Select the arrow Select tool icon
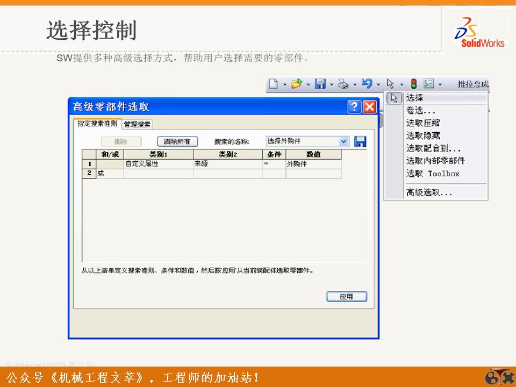516x387 pixels. [x=391, y=84]
